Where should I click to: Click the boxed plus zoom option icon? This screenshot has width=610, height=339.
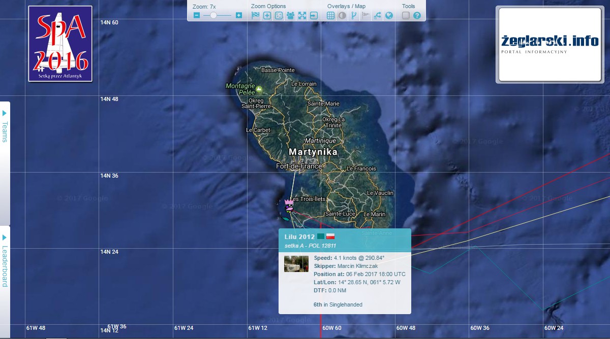point(267,15)
